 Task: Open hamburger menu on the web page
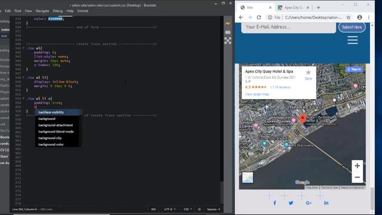tap(353, 40)
